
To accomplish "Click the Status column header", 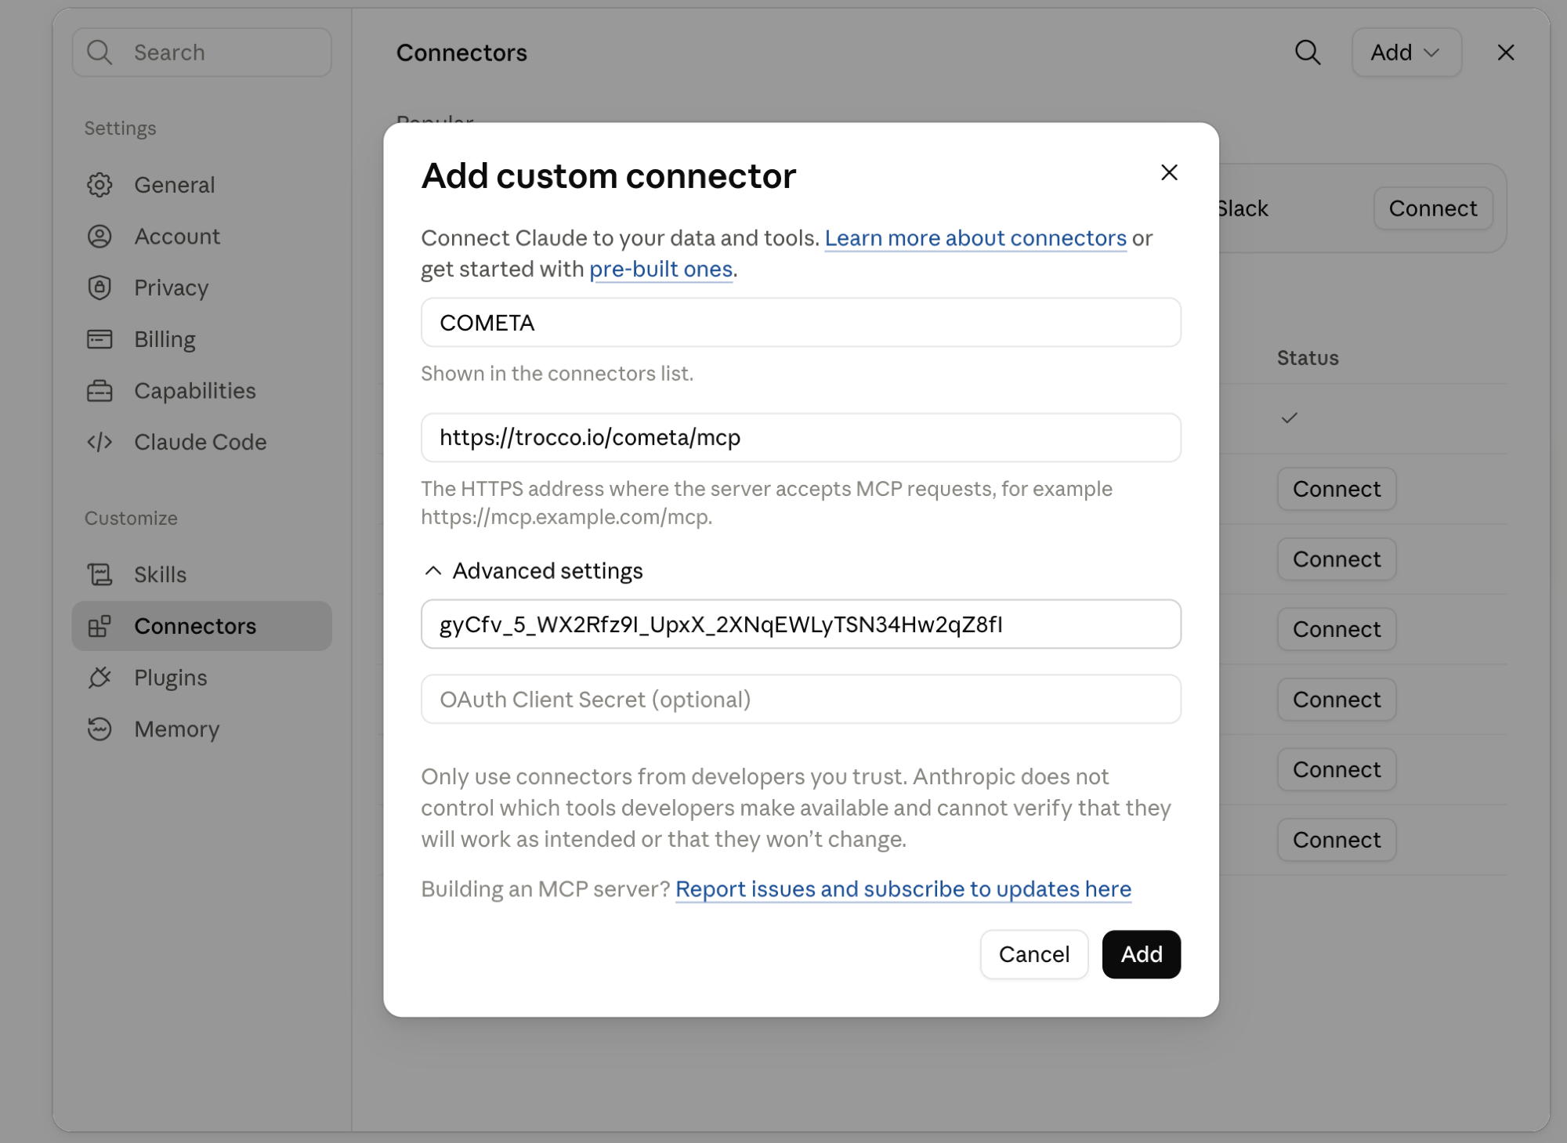I will pyautogui.click(x=1308, y=358).
